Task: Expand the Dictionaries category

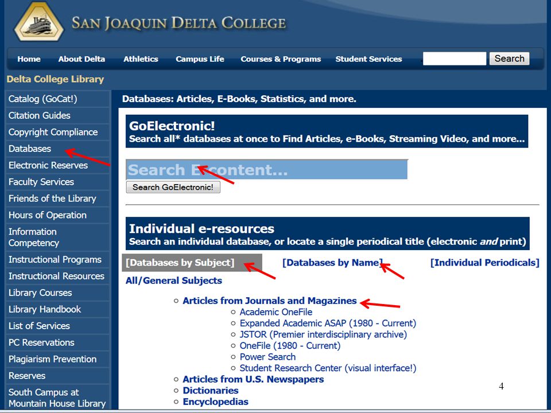Action: [211, 391]
